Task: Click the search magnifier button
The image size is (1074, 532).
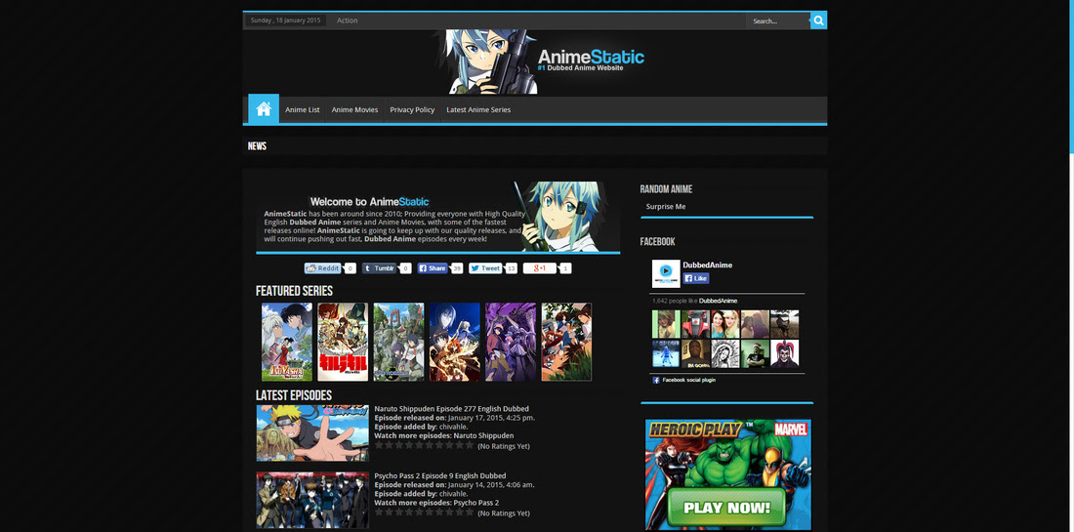Action: coord(818,20)
